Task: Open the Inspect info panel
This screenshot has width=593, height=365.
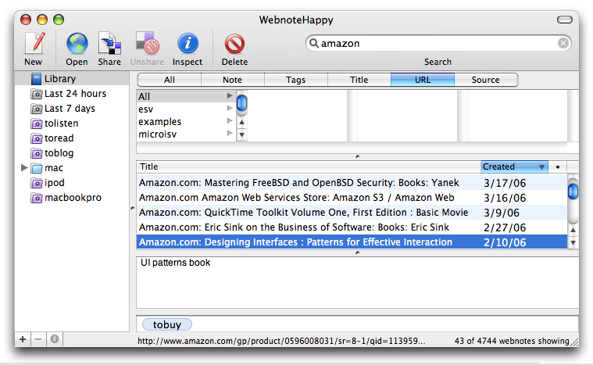Action: (188, 45)
